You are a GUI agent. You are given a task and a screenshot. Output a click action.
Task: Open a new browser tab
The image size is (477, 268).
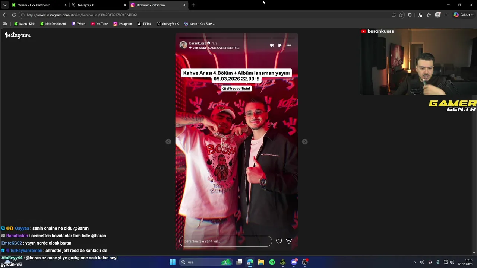[193, 5]
